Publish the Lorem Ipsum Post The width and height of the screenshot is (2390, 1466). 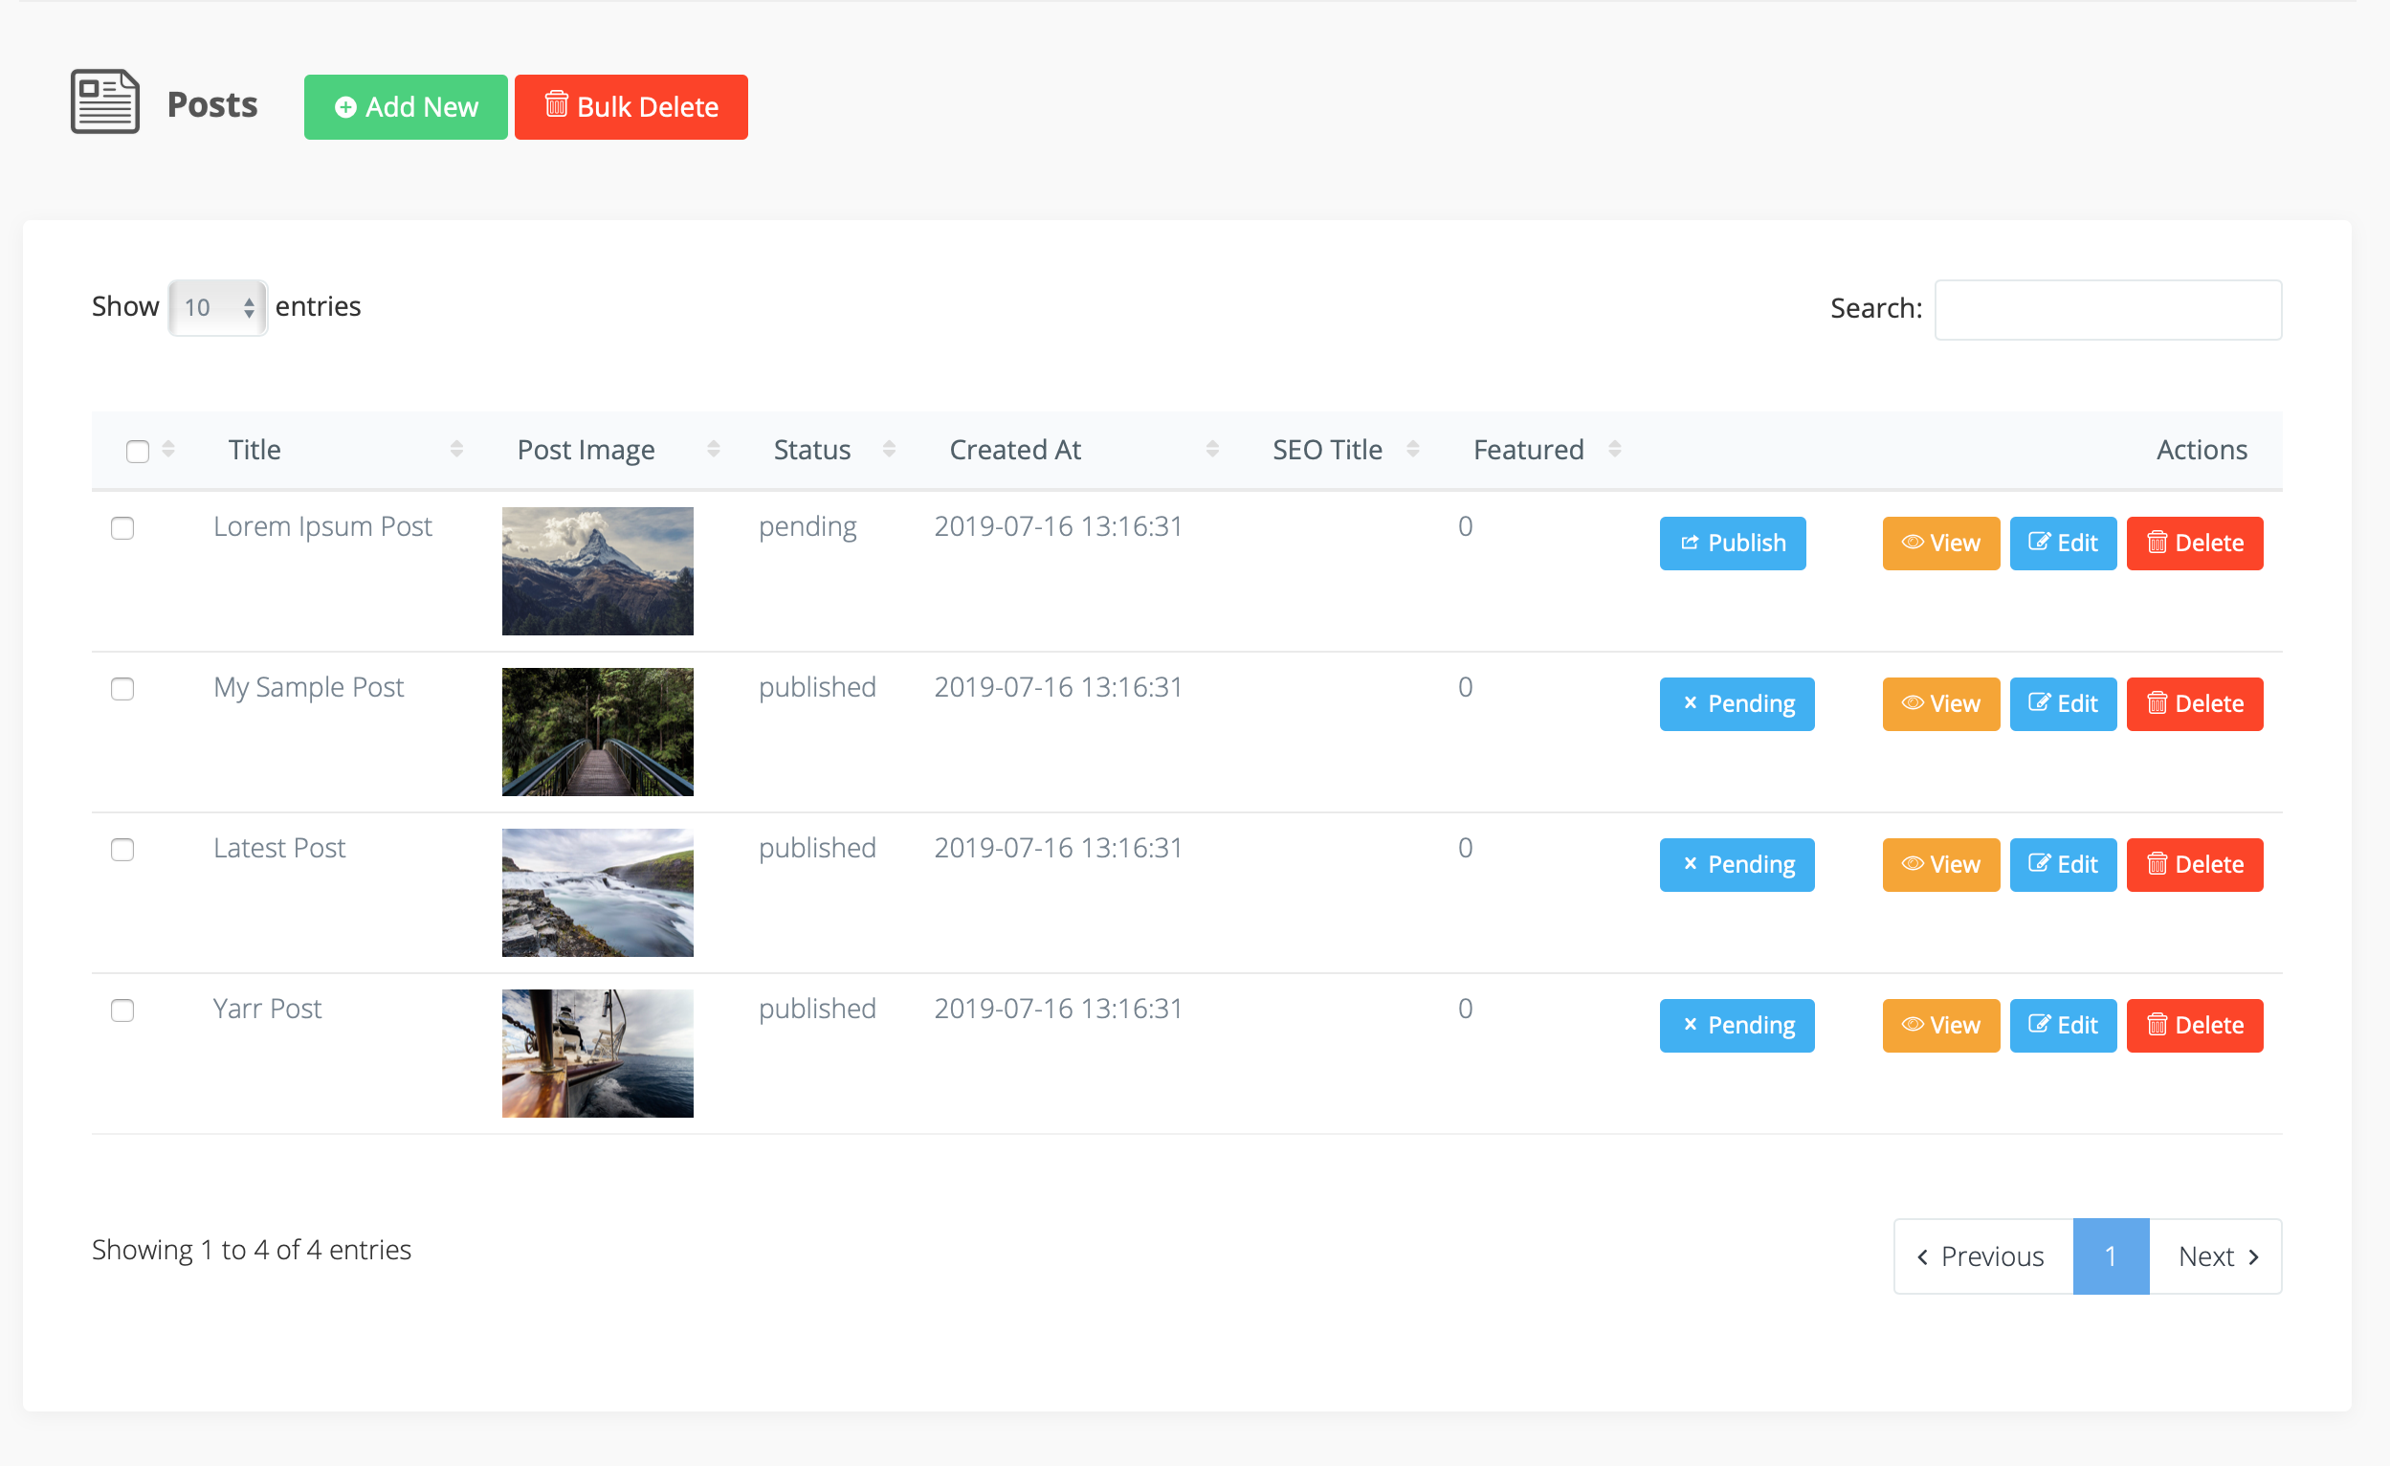click(1733, 544)
